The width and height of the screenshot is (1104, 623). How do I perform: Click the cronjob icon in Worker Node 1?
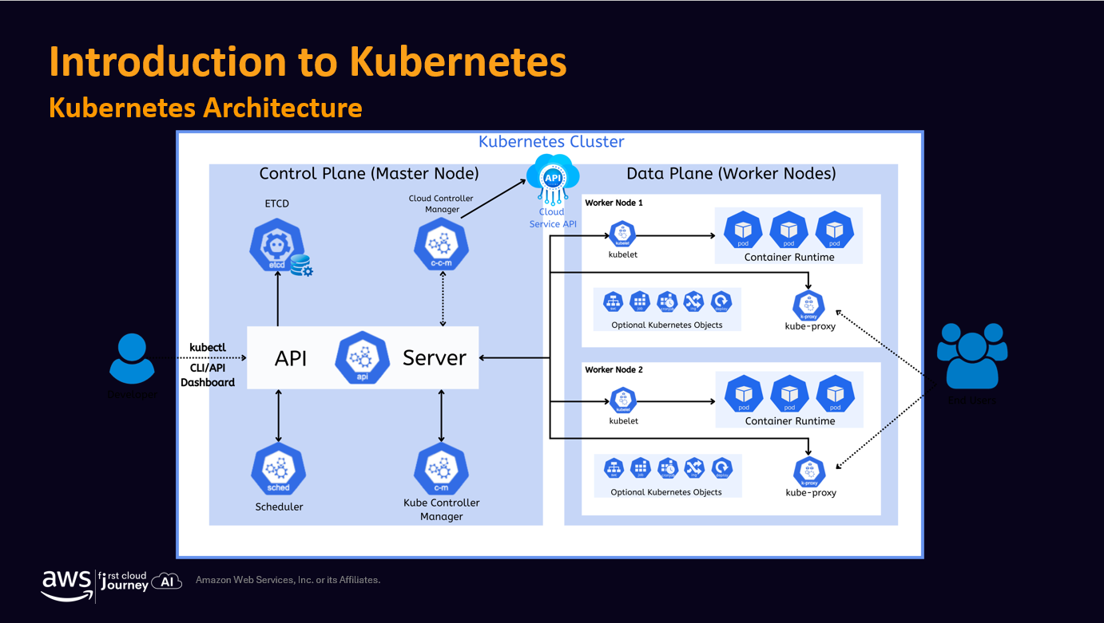point(666,301)
